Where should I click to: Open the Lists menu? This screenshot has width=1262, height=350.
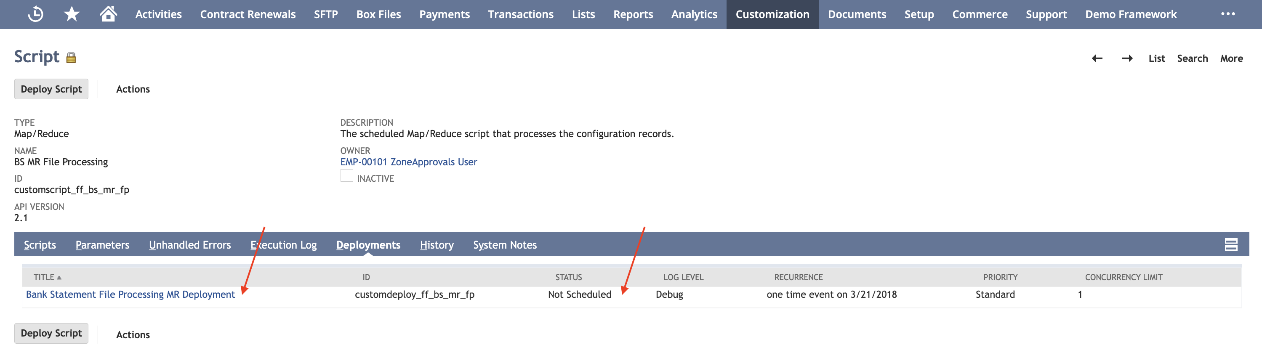(583, 14)
